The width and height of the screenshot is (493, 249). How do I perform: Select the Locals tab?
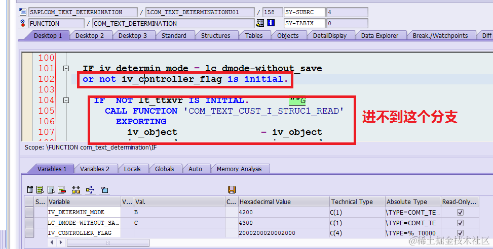point(132,169)
